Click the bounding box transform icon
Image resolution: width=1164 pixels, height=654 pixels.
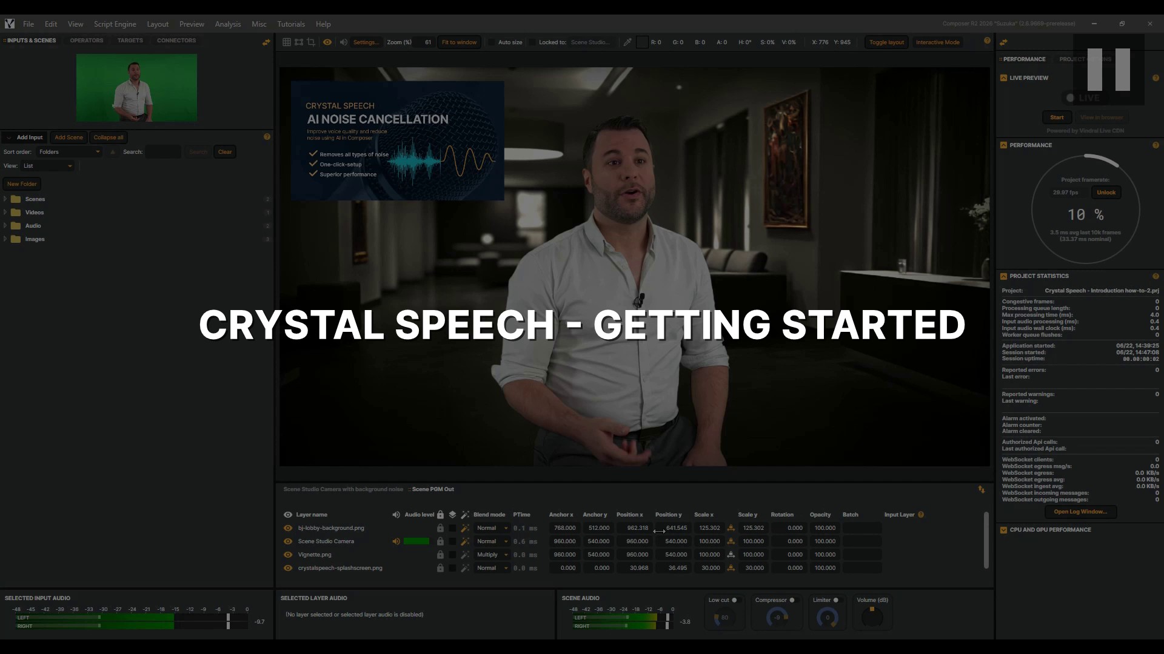[x=299, y=42]
